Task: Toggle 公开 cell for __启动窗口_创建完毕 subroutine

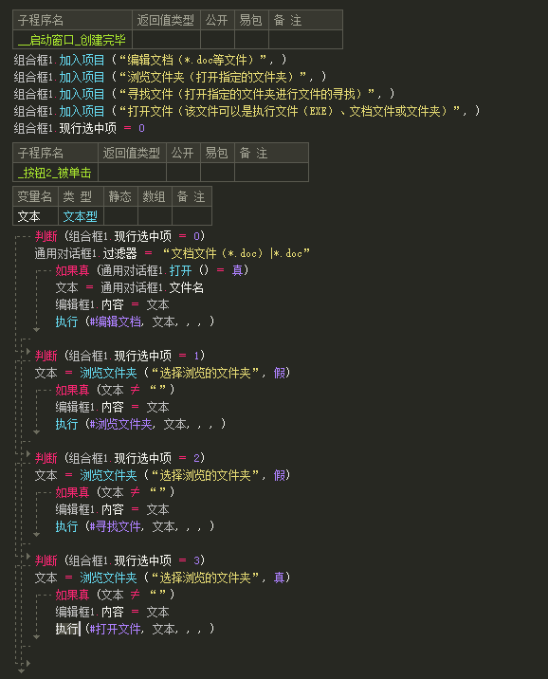Action: point(217,40)
